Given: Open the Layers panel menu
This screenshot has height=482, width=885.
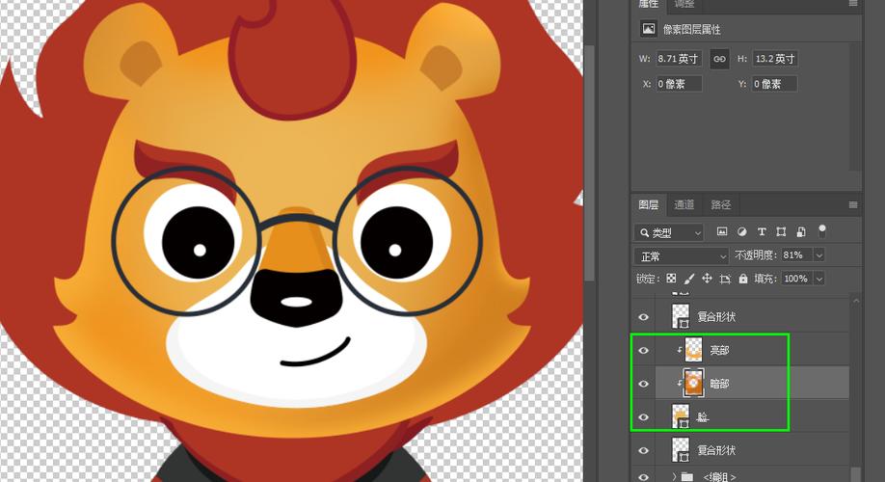Looking at the screenshot, I should [853, 205].
